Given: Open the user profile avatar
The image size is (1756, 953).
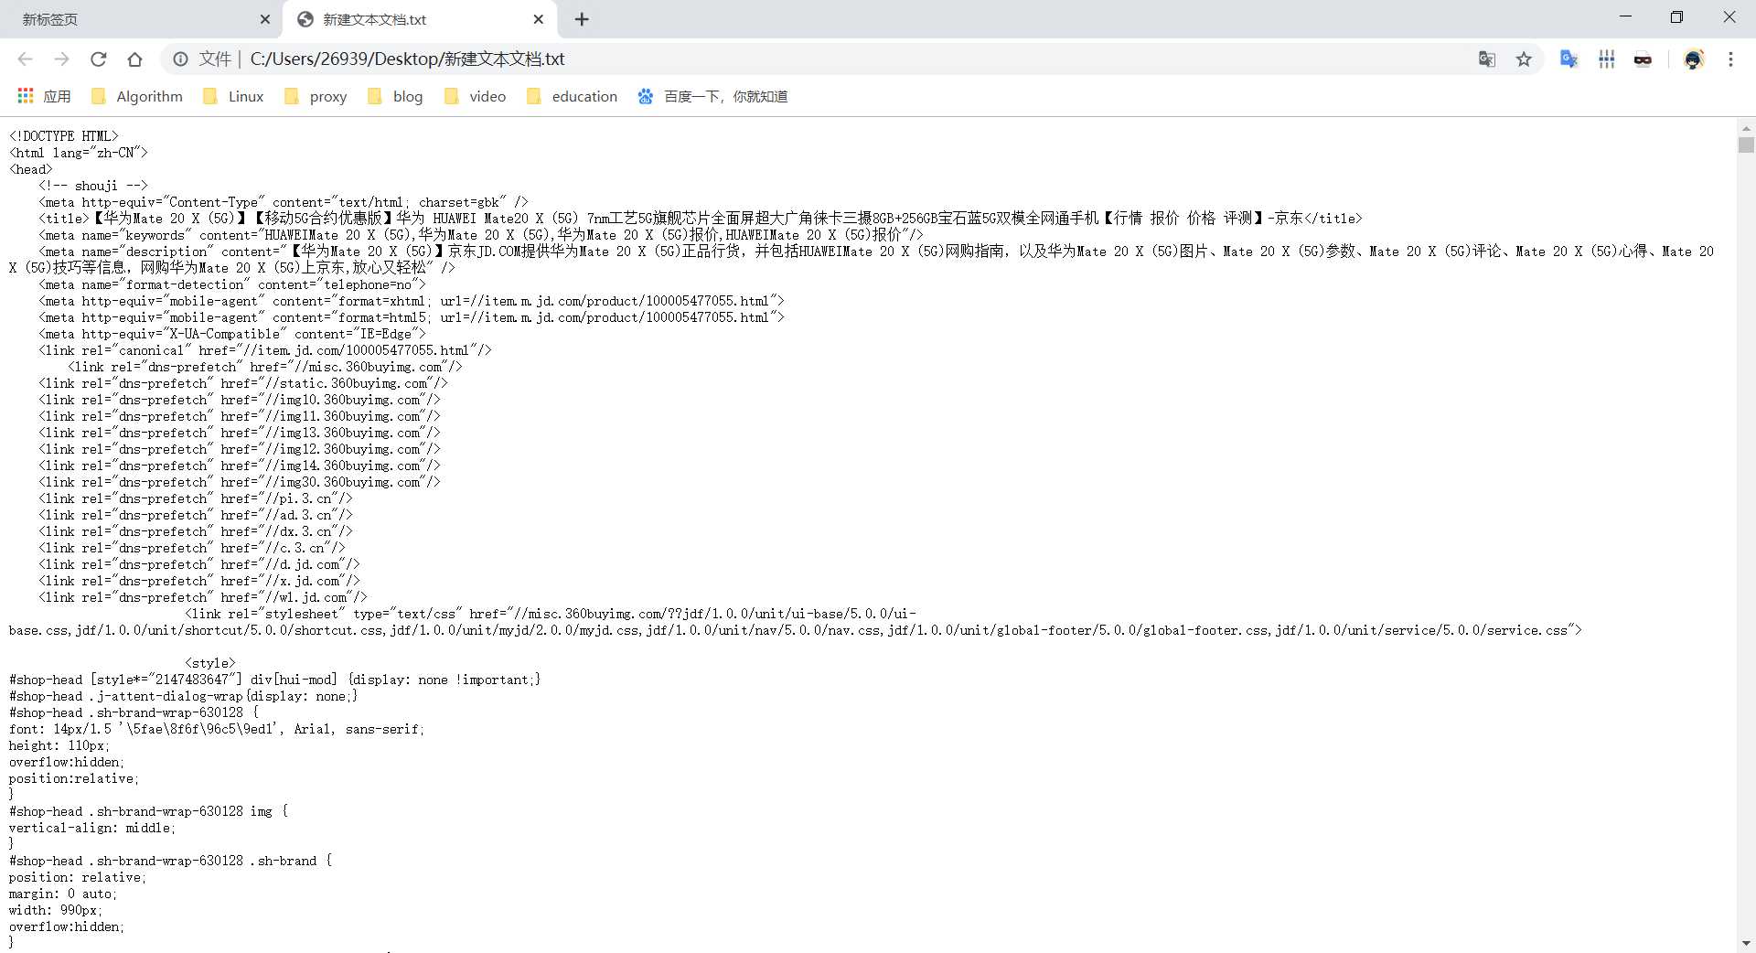Looking at the screenshot, I should [x=1694, y=59].
